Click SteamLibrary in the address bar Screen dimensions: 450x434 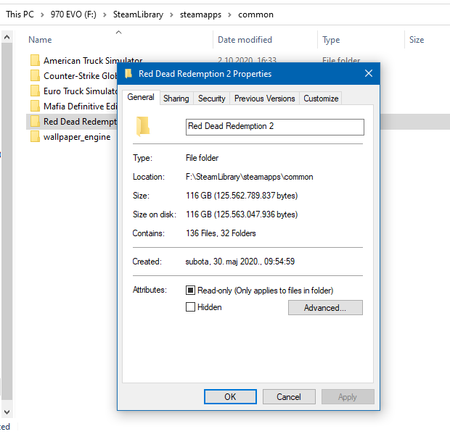(x=138, y=14)
